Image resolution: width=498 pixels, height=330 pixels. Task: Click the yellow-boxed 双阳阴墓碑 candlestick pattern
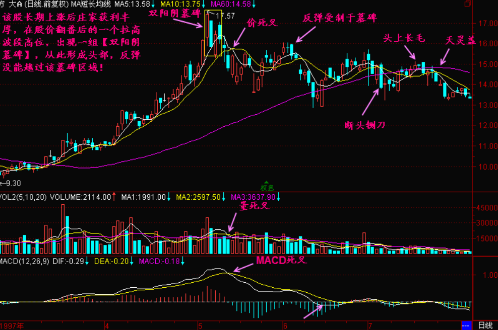tap(213, 33)
